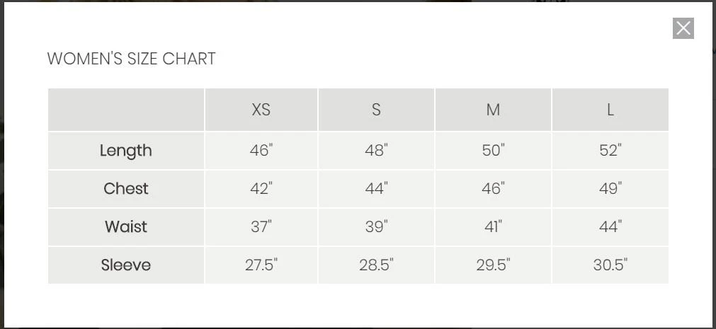
Task: Click the L size column header
Action: coord(610,110)
